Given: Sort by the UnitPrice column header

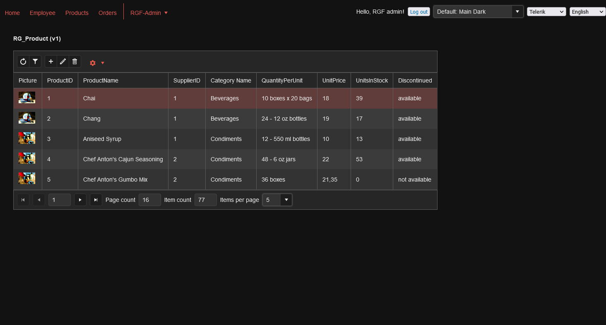Looking at the screenshot, I should 334,80.
